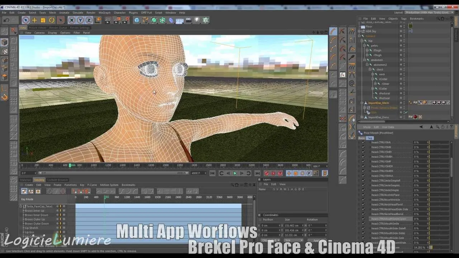Click the Undo arrow in the top toolbar
Image resolution: width=459 pixels, height=258 pixels.
[x=6, y=20]
